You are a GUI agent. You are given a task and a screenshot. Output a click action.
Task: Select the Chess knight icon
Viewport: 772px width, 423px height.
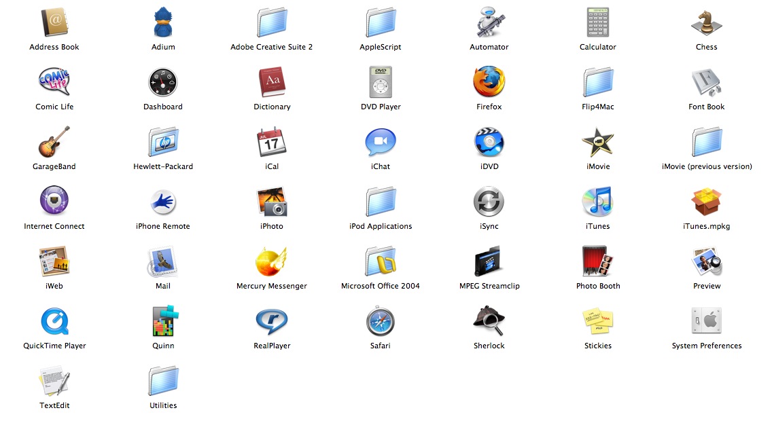click(707, 22)
